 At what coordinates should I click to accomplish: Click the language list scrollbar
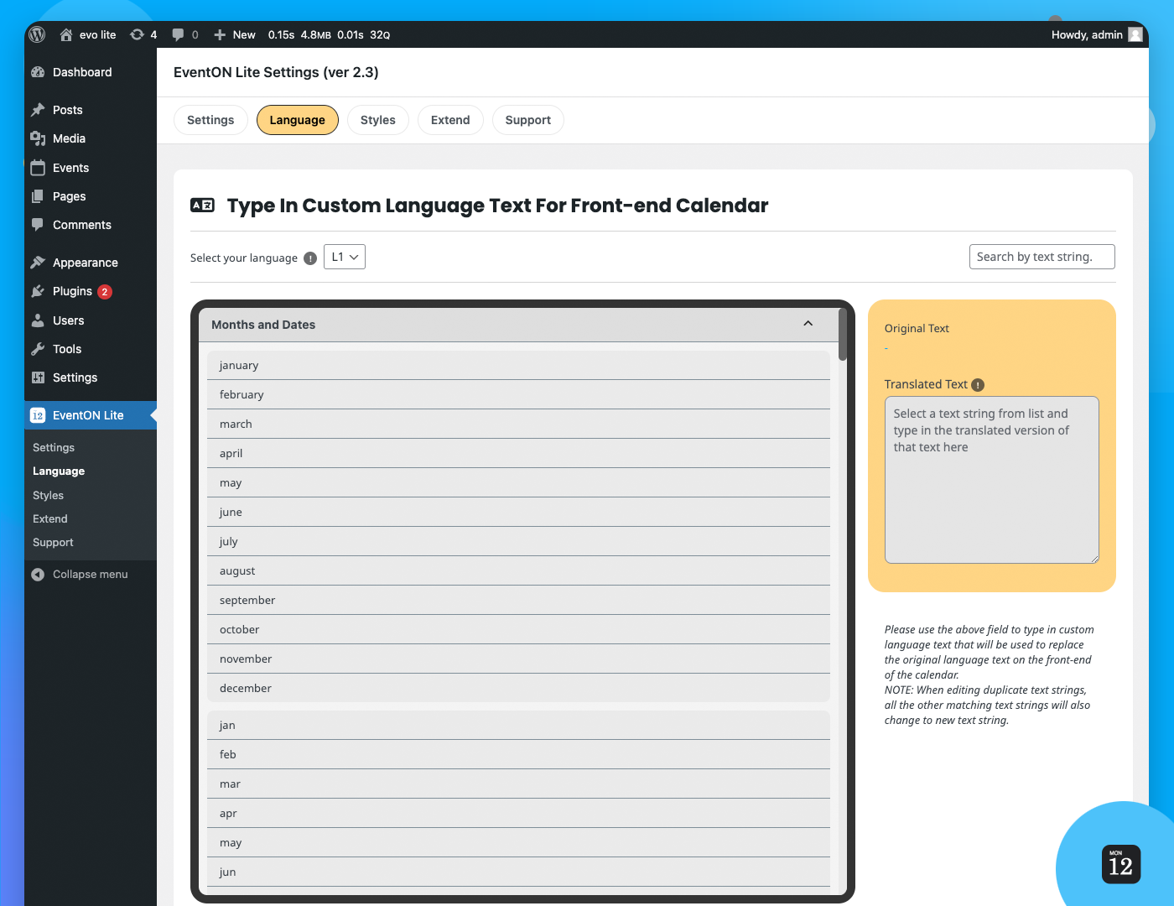[x=843, y=335]
